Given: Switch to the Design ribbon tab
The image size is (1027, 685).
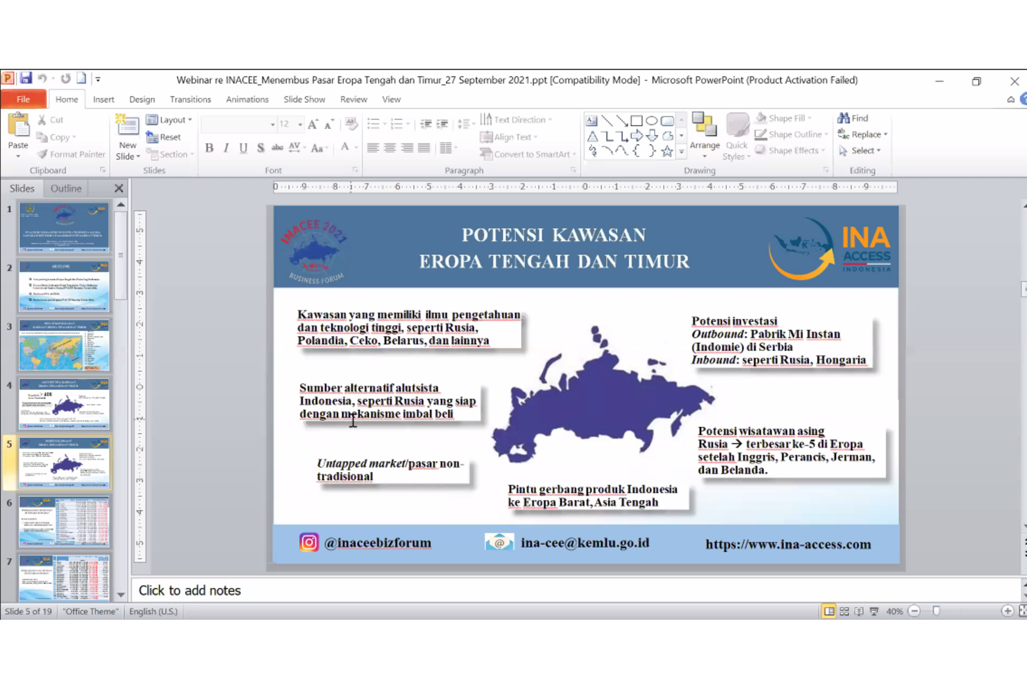Looking at the screenshot, I should 142,99.
